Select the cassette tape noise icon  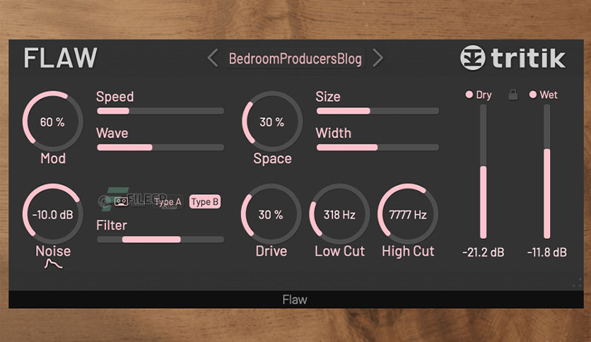click(121, 201)
